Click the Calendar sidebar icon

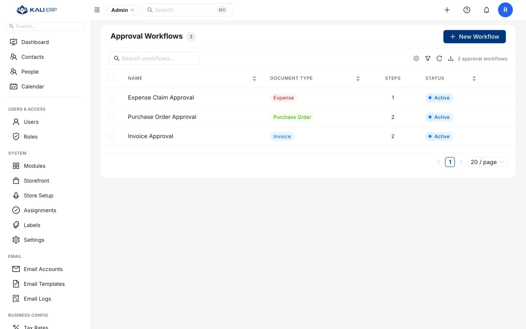13,87
